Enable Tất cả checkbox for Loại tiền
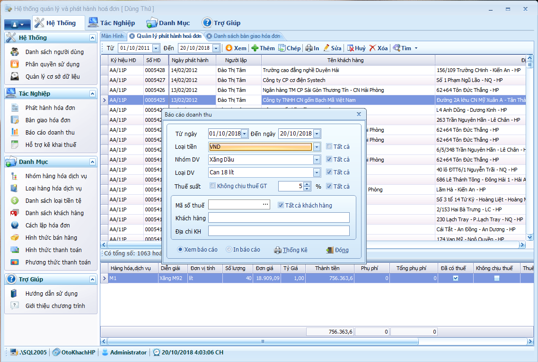This screenshot has width=538, height=362. click(329, 147)
